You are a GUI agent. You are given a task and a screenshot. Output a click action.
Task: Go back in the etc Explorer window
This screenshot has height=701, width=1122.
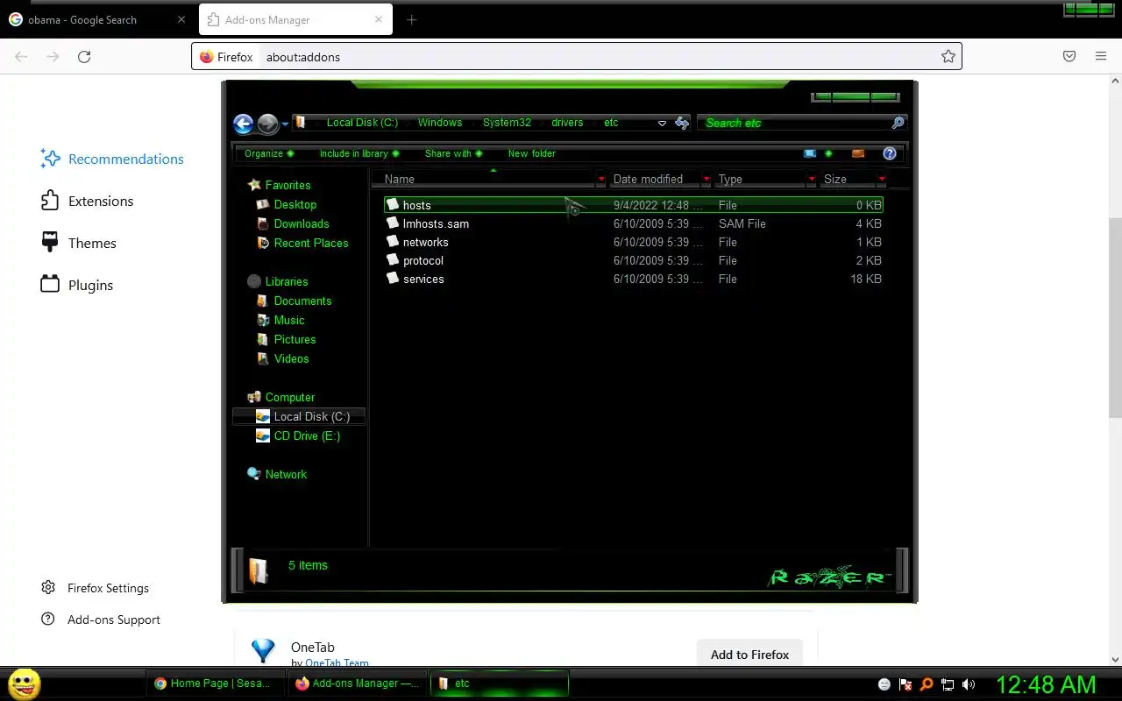click(x=244, y=124)
